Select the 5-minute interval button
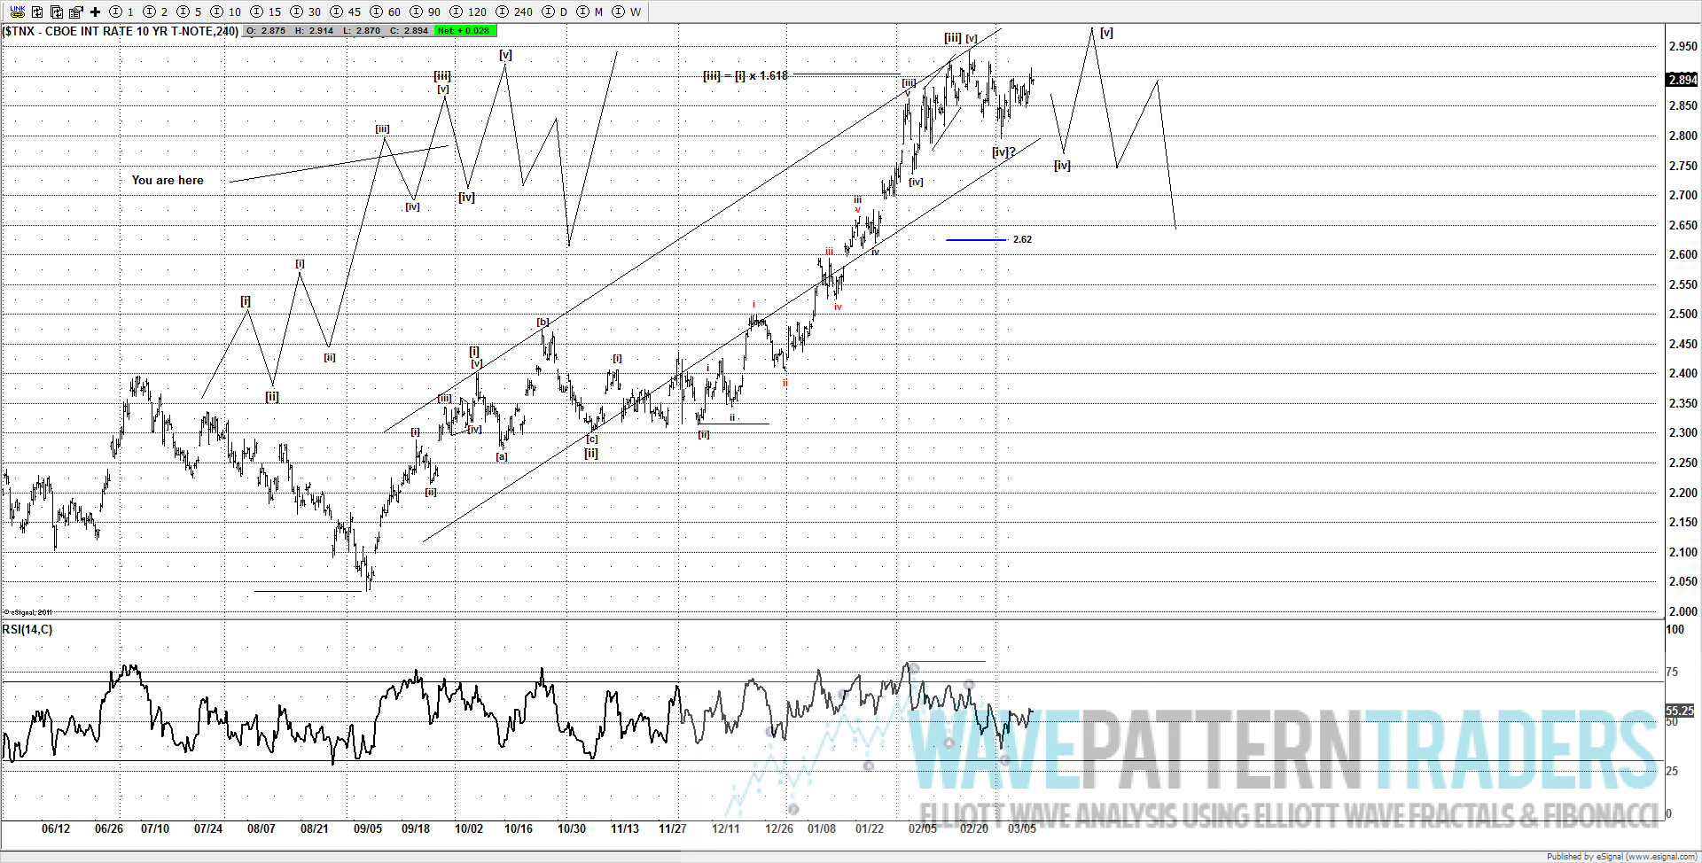The image size is (1702, 863). coord(188,12)
